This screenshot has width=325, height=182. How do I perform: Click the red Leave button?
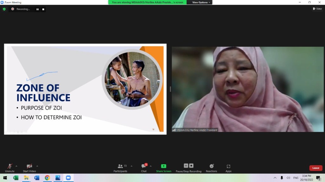click(315, 168)
